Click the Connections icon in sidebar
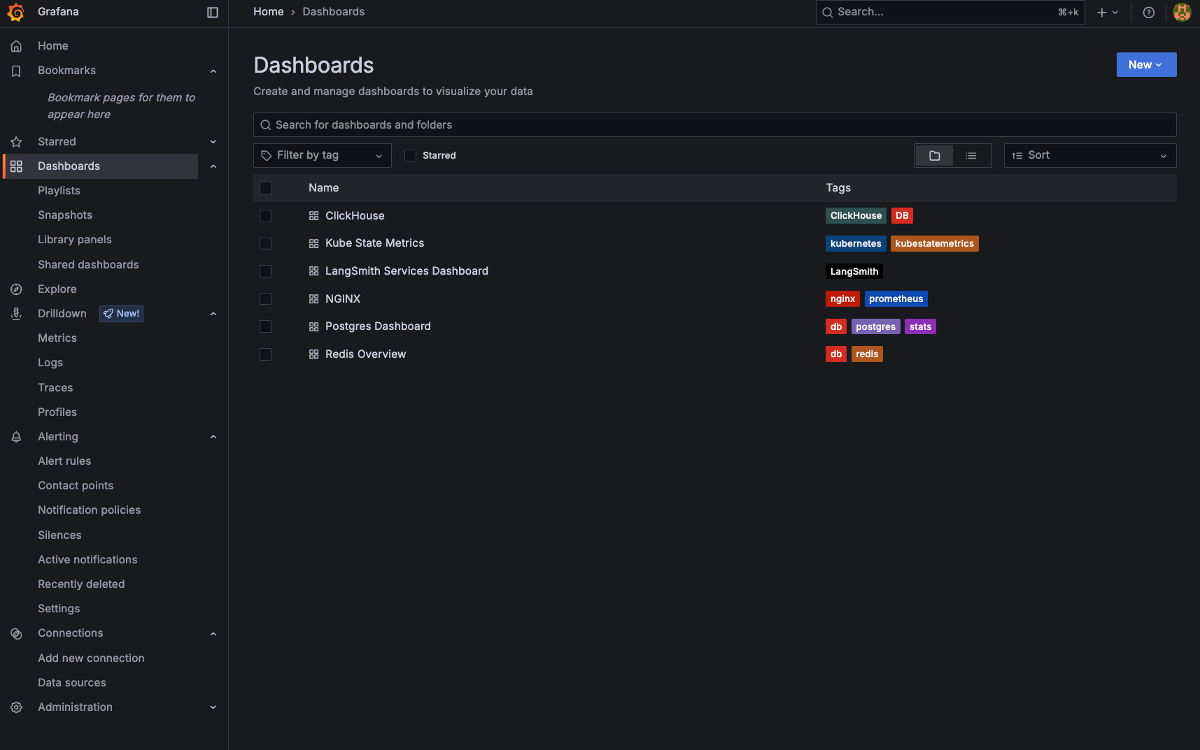The height and width of the screenshot is (750, 1200). [x=16, y=633]
